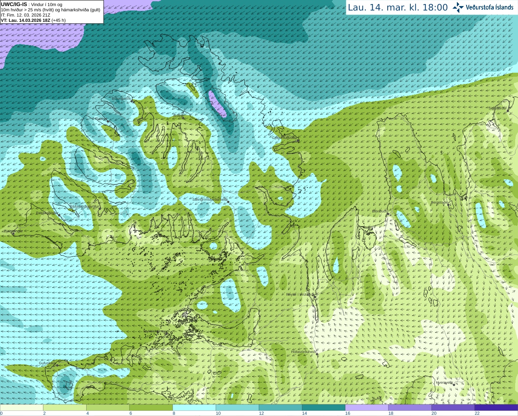518x416 pixels.
Task: Click the 6–8 m/s olive green legend swatch
Action: tap(151, 408)
